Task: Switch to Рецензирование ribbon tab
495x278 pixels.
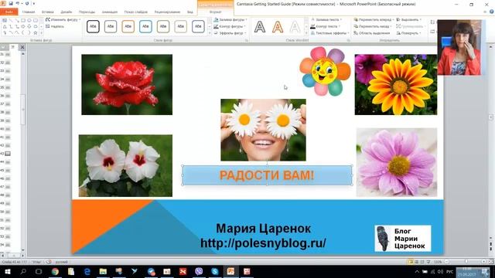Action: (167, 12)
